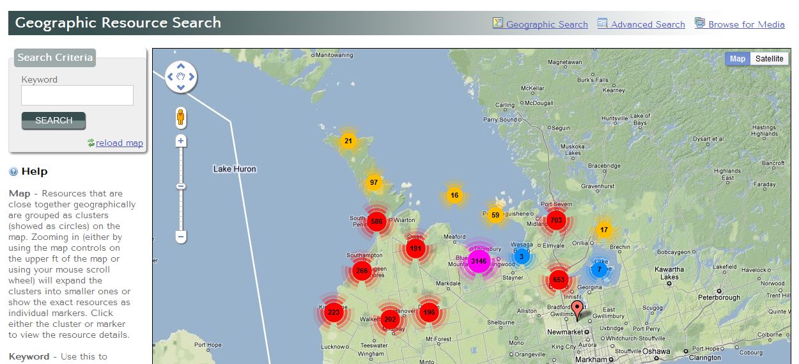The image size is (799, 364).
Task: Open the cluster marked 21
Action: pyautogui.click(x=348, y=141)
